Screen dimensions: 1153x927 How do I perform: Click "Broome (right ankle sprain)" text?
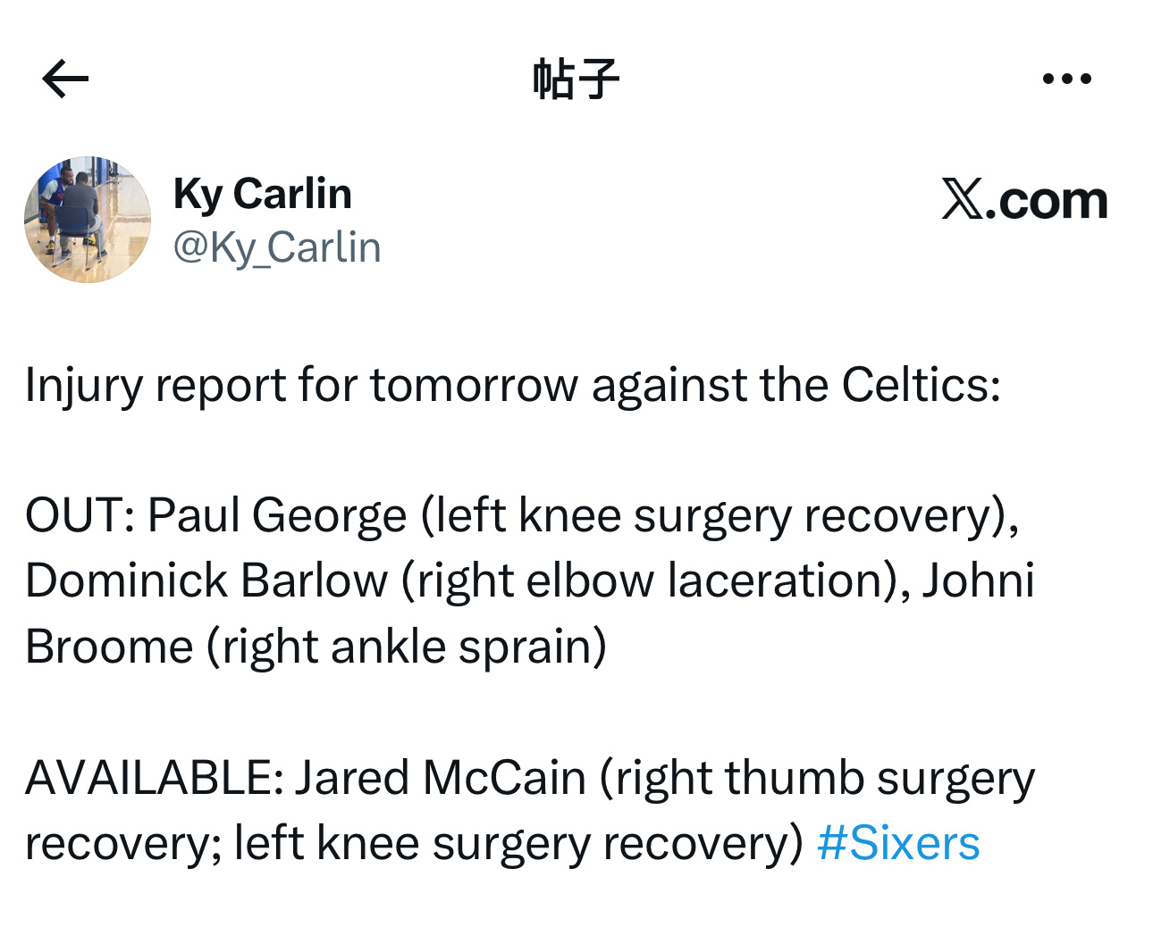[316, 647]
